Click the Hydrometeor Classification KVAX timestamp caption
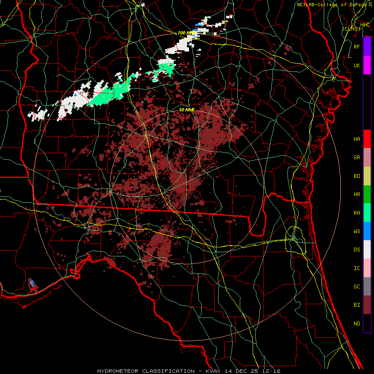 189,371
